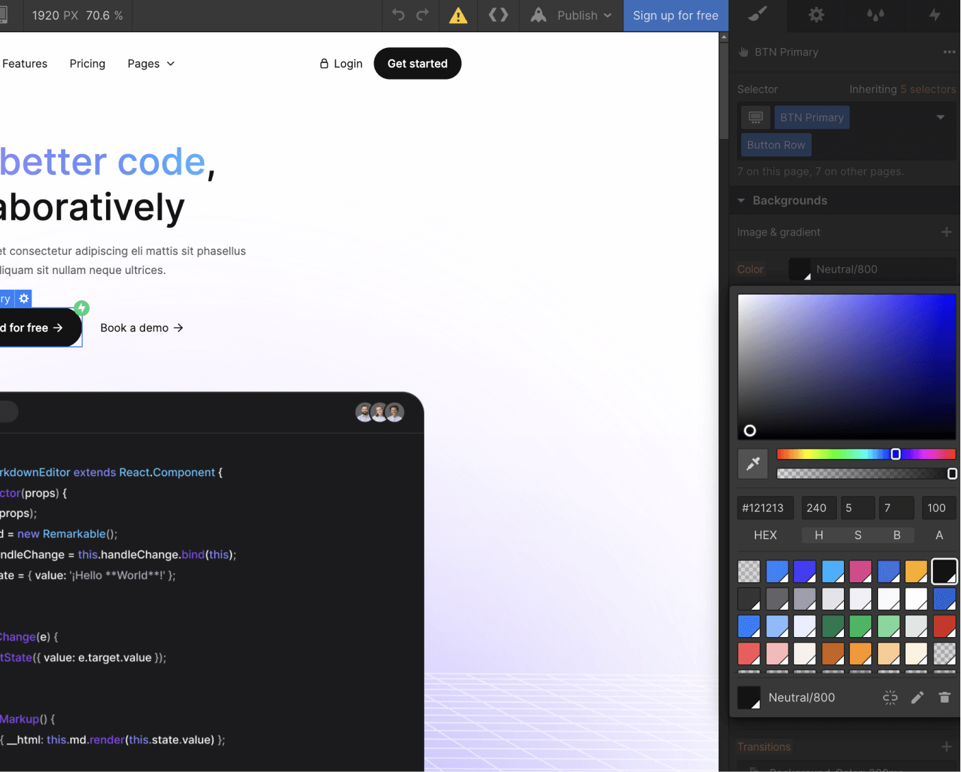Unlink the Neutral/800 color variable

pos(890,697)
